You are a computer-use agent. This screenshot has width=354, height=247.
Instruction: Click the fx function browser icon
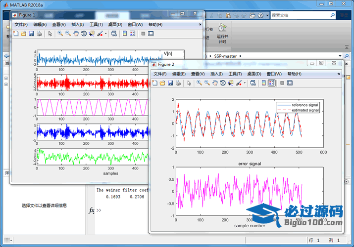click(x=92, y=210)
